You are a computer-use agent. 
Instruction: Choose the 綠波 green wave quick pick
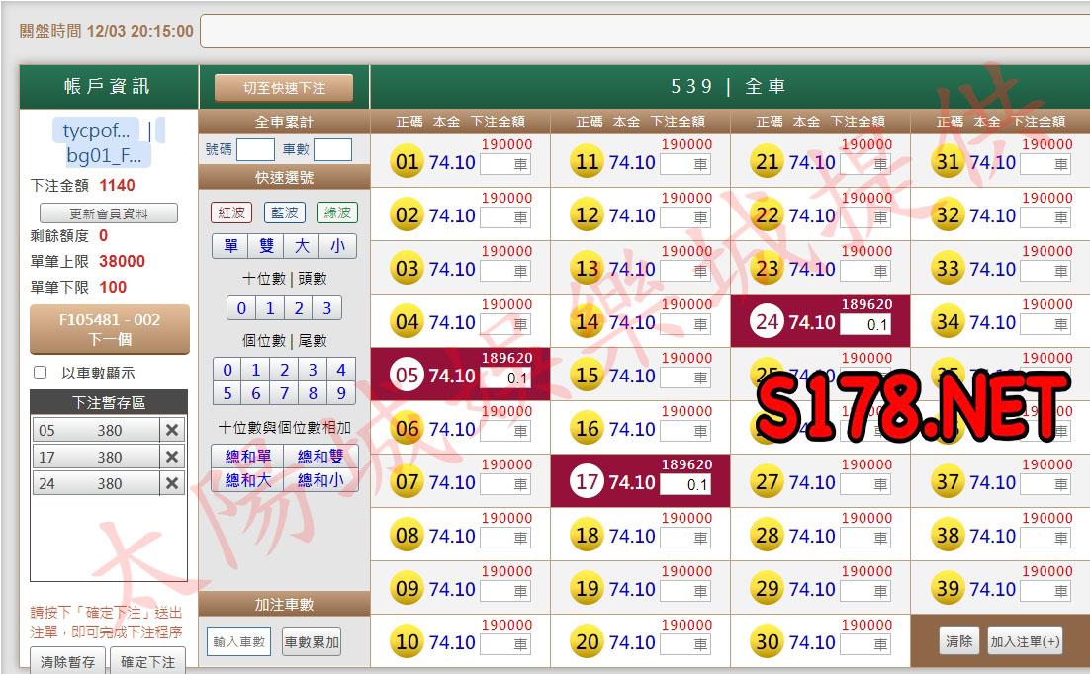point(337,212)
